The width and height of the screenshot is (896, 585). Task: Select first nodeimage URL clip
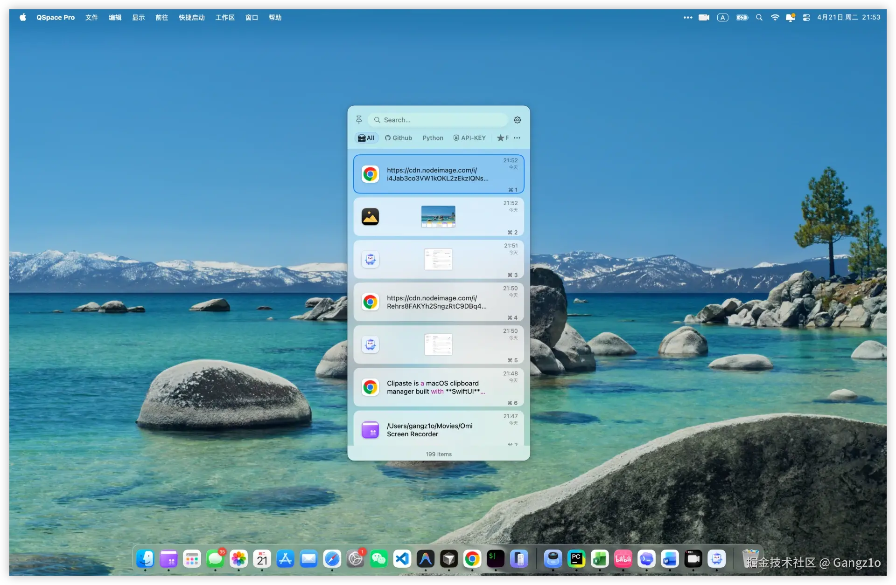coord(438,174)
